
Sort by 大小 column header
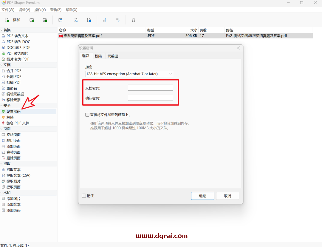(x=185, y=30)
